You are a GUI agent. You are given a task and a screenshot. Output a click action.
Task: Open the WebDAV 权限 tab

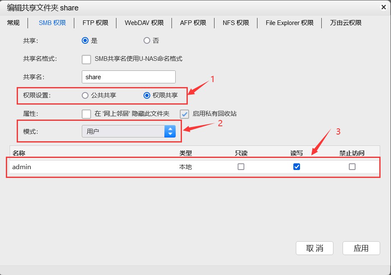144,23
